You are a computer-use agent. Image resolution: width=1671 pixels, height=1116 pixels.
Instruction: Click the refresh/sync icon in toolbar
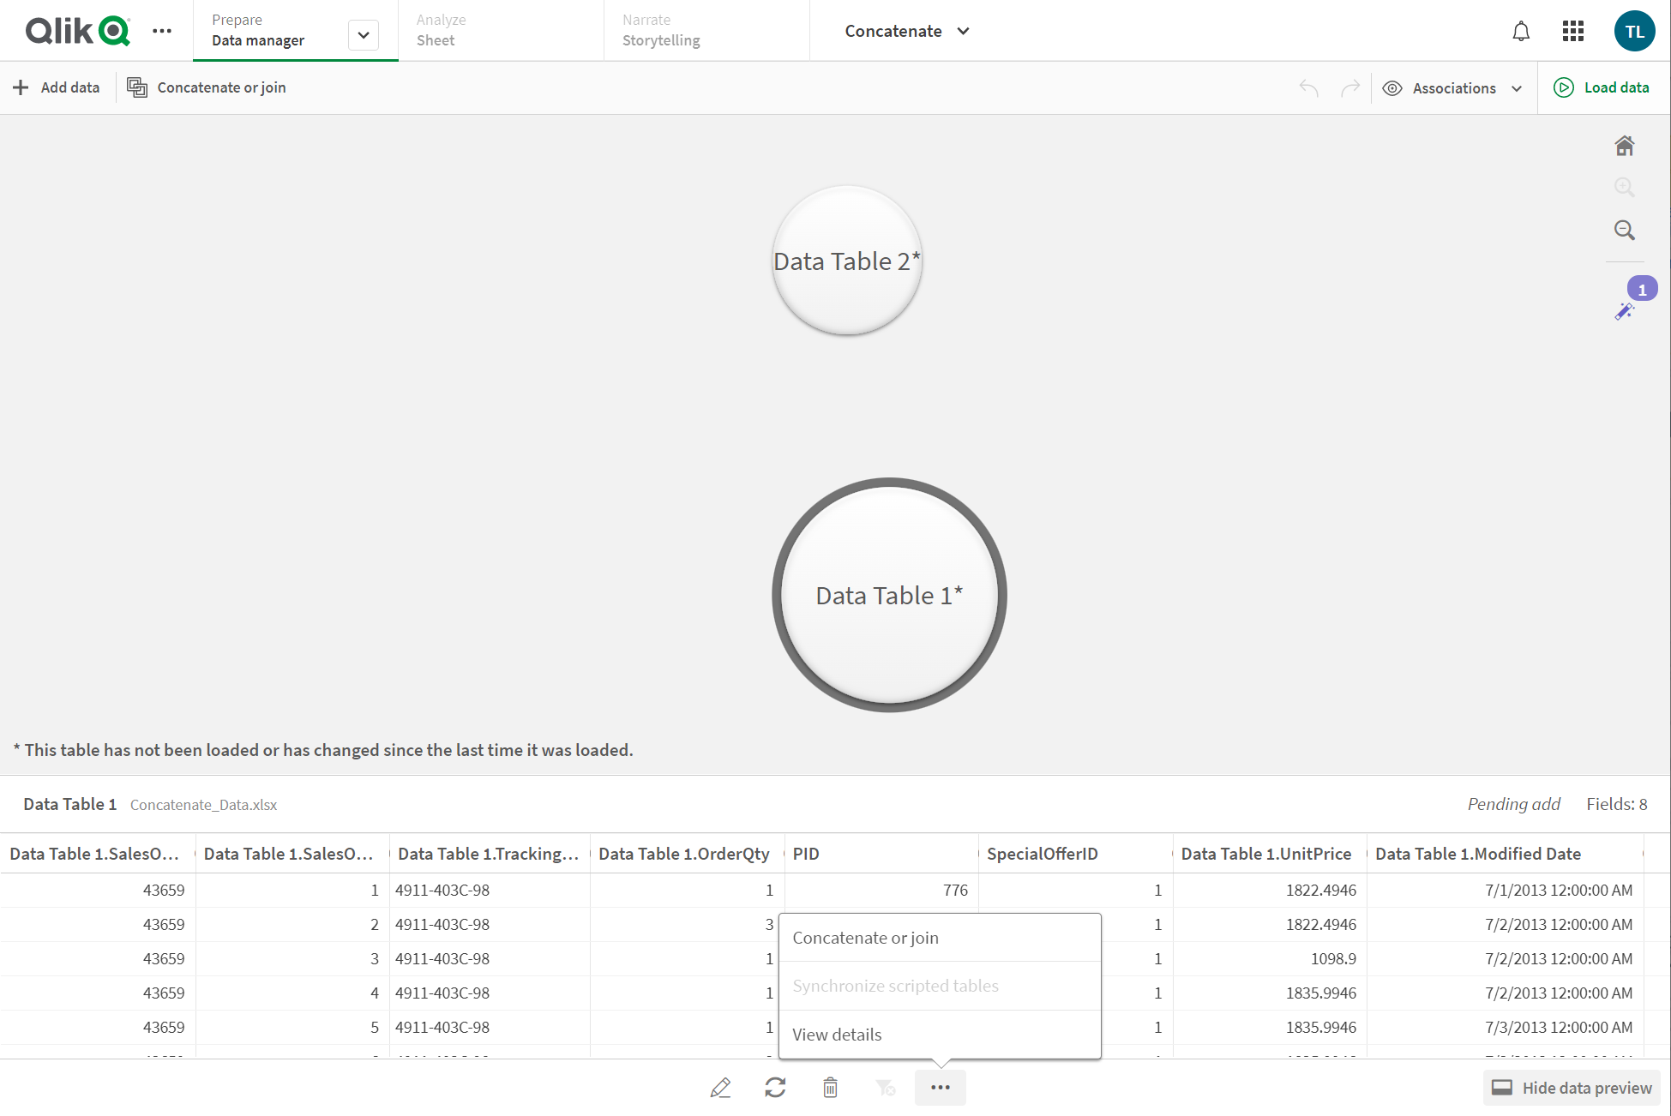point(775,1088)
